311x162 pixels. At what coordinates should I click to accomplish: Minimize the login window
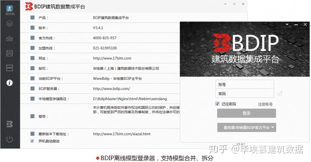coord(296,25)
